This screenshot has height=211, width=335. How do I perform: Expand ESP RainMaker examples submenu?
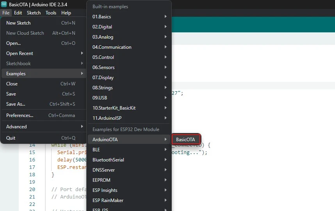point(129,200)
